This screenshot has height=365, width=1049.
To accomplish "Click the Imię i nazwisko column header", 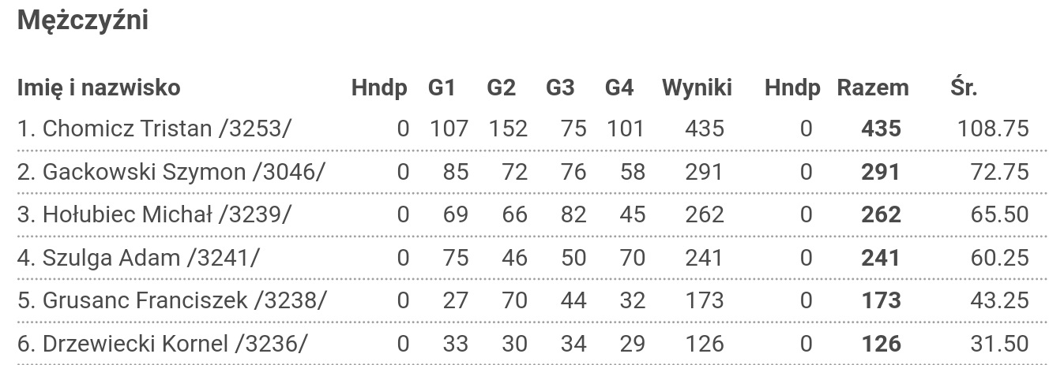I will coord(99,88).
